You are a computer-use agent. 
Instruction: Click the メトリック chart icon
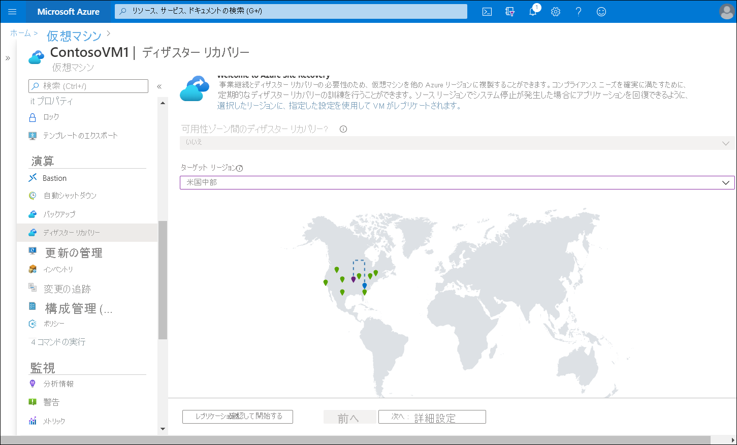pos(33,421)
